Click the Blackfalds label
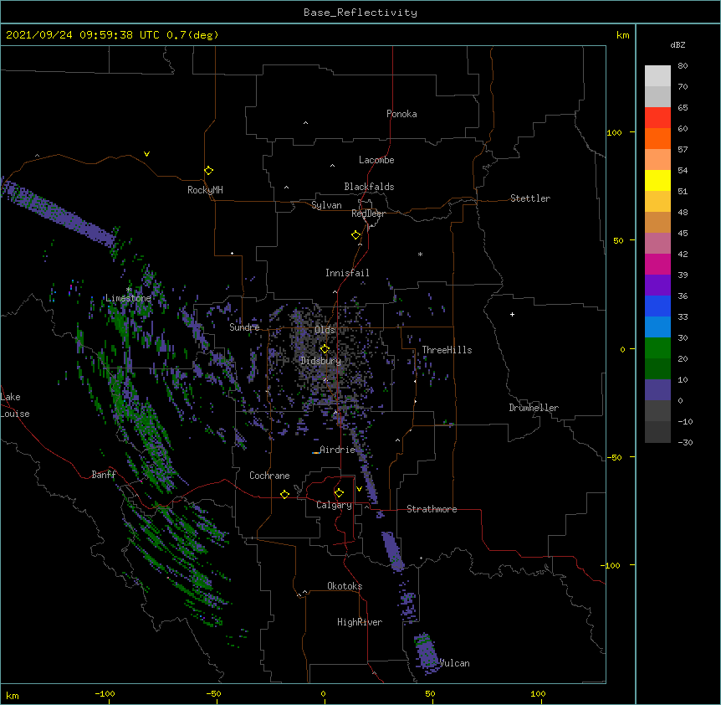 369,187
